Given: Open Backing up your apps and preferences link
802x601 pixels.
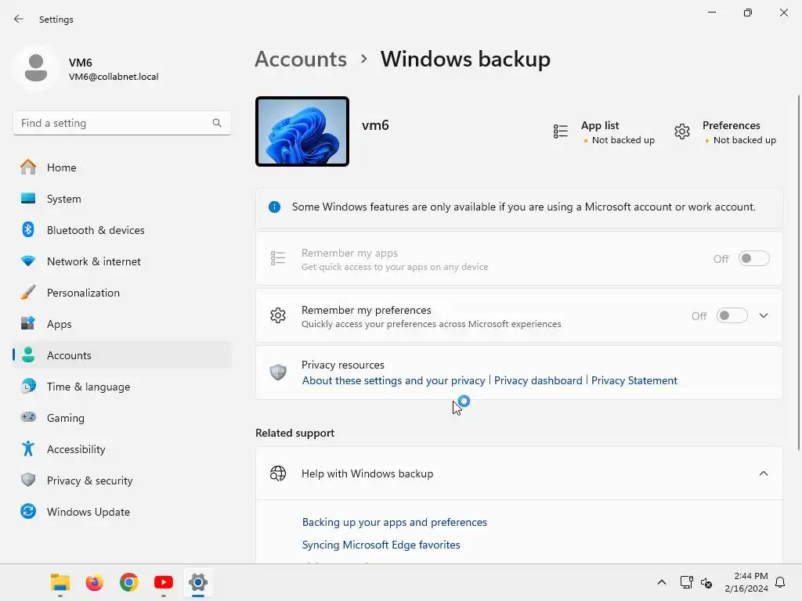Looking at the screenshot, I should [x=395, y=522].
